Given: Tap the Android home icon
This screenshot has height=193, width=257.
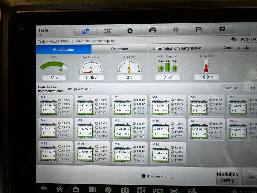Looking at the screenshot, I should 59,189.
